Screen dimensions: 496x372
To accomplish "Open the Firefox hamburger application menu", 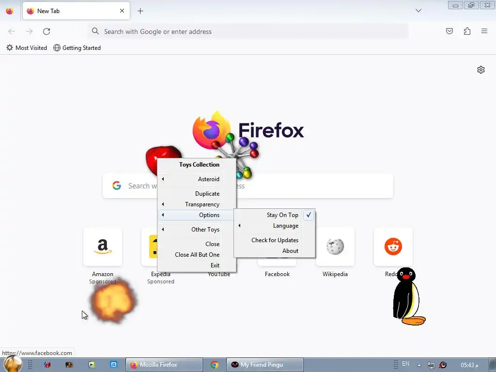I will point(484,31).
